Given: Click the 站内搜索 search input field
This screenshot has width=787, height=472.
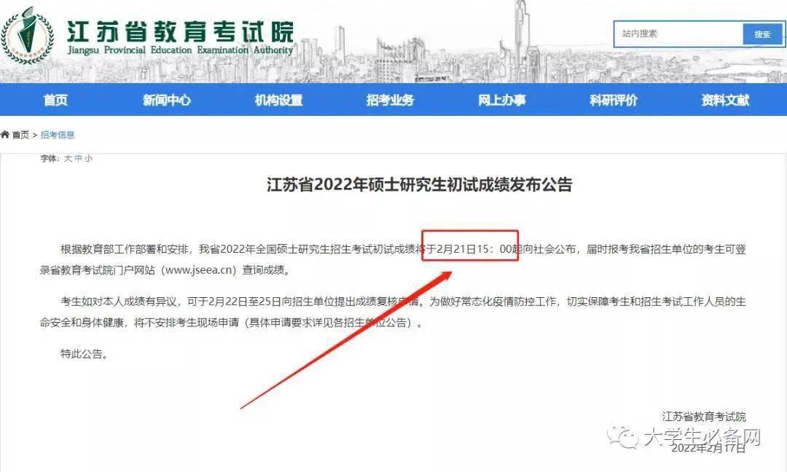Looking at the screenshot, I should point(678,34).
